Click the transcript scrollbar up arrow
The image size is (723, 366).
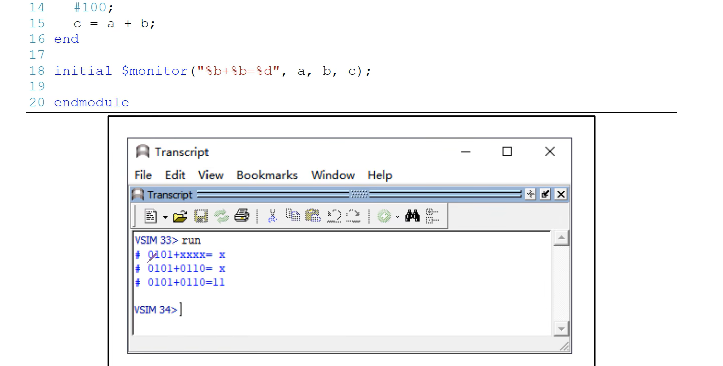[561, 238]
